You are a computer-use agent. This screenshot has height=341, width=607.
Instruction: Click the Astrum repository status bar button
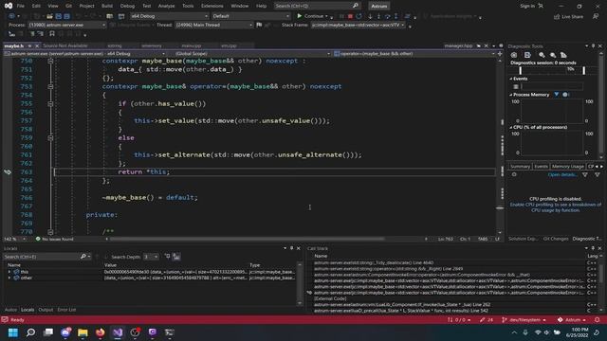pyautogui.click(x=572, y=320)
